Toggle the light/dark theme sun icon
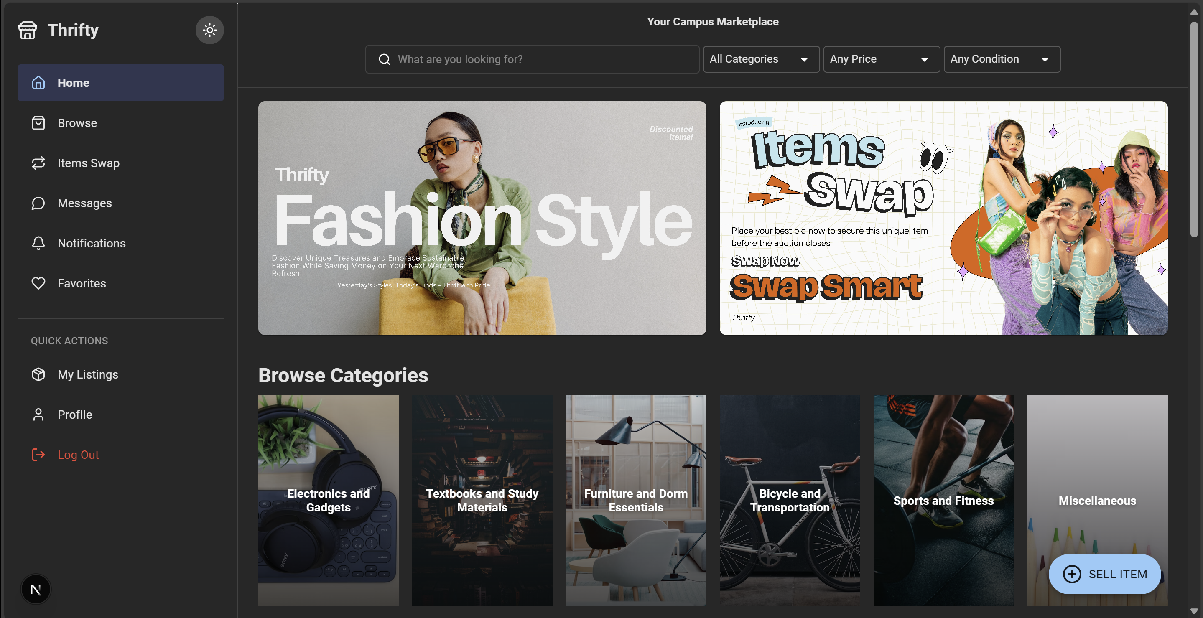The height and width of the screenshot is (618, 1203). (x=210, y=31)
